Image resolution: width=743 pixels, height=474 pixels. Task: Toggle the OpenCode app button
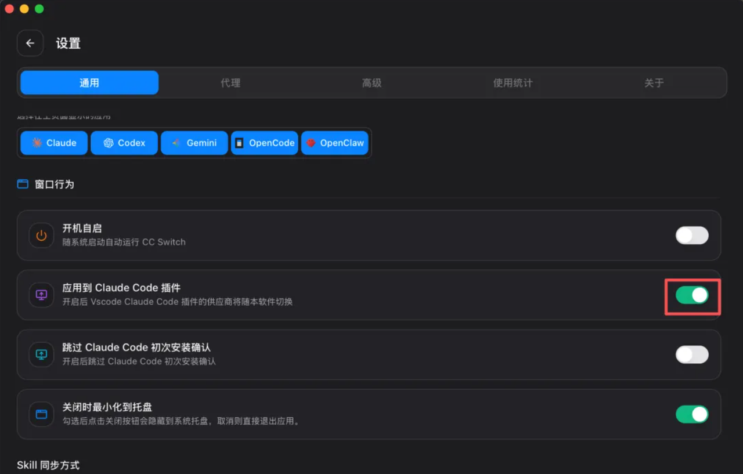click(265, 143)
